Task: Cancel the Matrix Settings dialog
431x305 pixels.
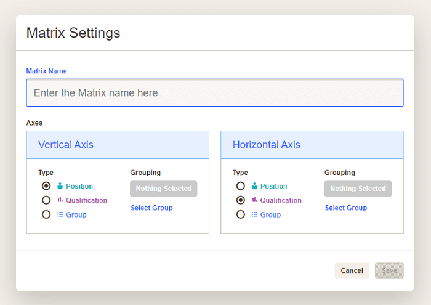Action: click(352, 270)
